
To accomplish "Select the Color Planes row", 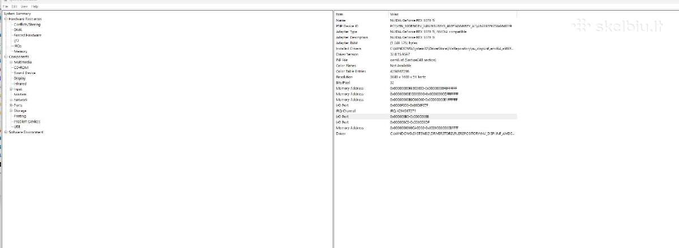I will click(426, 66).
